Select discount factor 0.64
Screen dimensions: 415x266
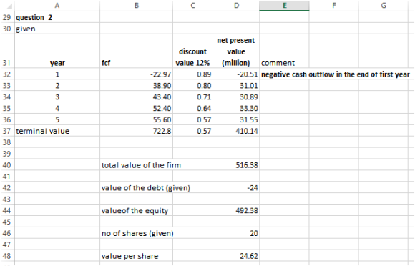click(193, 108)
